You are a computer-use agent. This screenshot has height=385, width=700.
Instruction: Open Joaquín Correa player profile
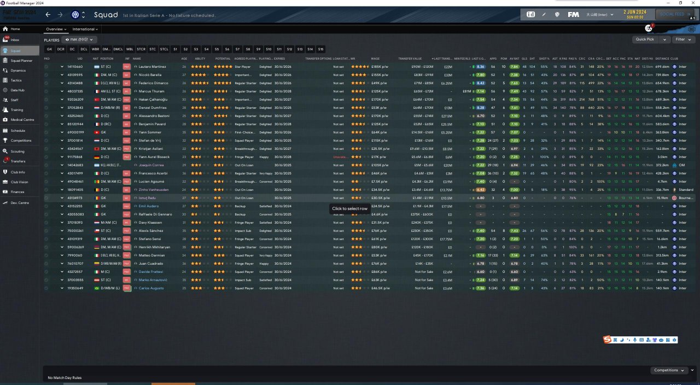152,165
